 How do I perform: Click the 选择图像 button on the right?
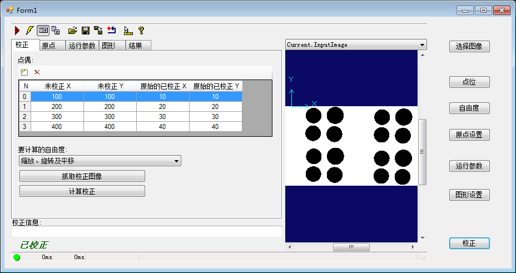click(469, 47)
